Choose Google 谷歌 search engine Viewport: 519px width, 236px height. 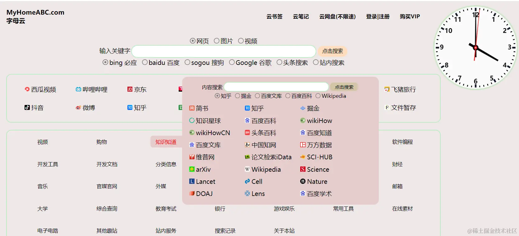(232, 62)
